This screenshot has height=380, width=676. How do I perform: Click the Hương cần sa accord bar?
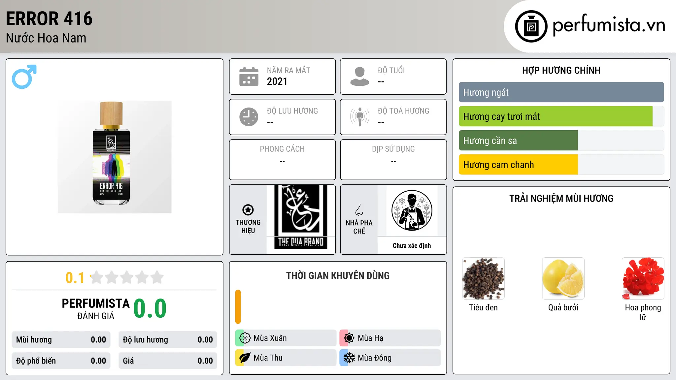pyautogui.click(x=561, y=141)
